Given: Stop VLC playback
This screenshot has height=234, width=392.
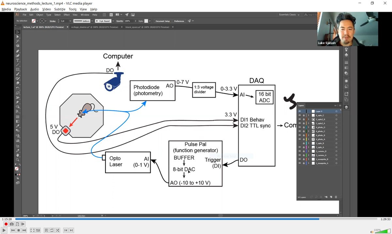Looking at the screenshot, I should pyautogui.click(x=19, y=230).
